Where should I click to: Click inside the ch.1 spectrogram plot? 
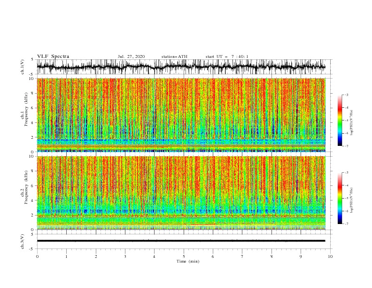pos(181,115)
